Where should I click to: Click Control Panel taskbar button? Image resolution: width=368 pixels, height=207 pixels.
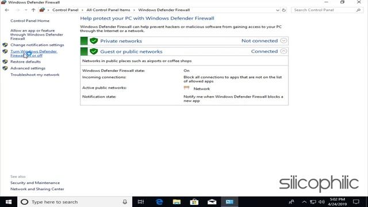[x=229, y=202]
